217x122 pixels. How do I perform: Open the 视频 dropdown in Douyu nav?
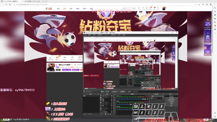78,9
